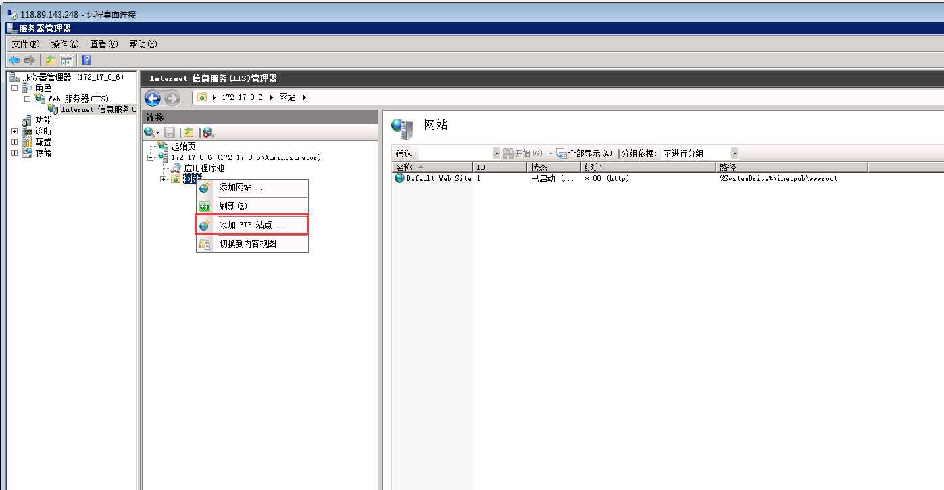Expand the 诊断 (Diagnostics) tree node
This screenshot has width=944, height=490.
click(15, 131)
